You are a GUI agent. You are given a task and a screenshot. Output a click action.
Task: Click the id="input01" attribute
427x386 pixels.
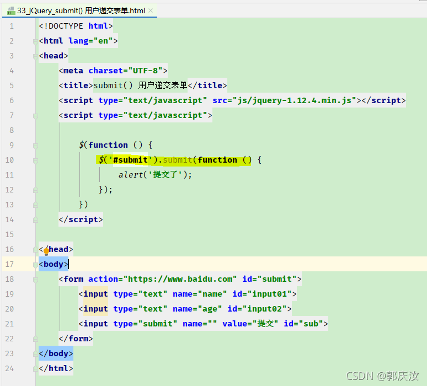pyautogui.click(x=262, y=294)
